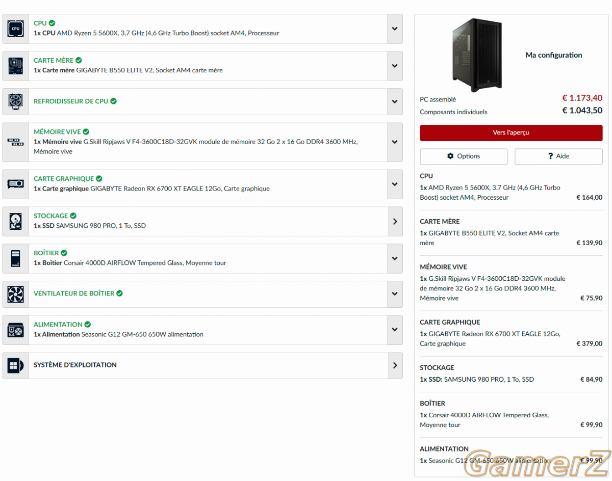Expand the Carte mère section chevron
The width and height of the screenshot is (612, 481).
(x=395, y=66)
